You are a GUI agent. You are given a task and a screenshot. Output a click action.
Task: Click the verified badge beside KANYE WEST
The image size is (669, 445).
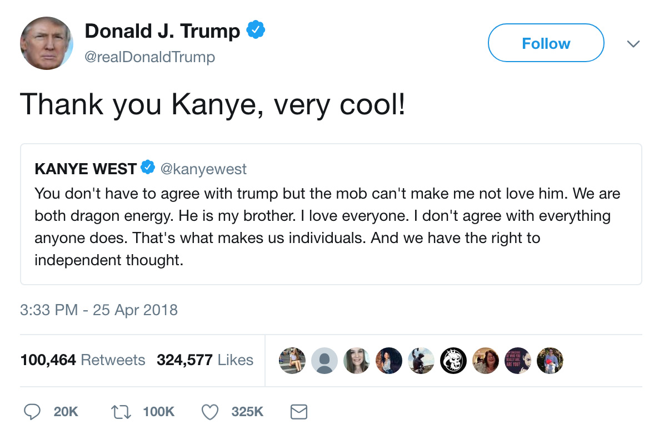[147, 168]
